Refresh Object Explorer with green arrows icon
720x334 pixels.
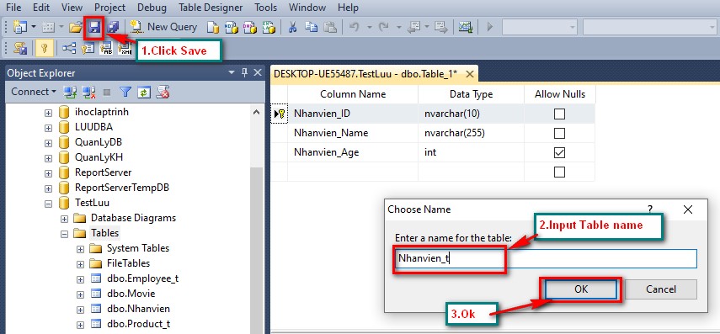[x=144, y=93]
